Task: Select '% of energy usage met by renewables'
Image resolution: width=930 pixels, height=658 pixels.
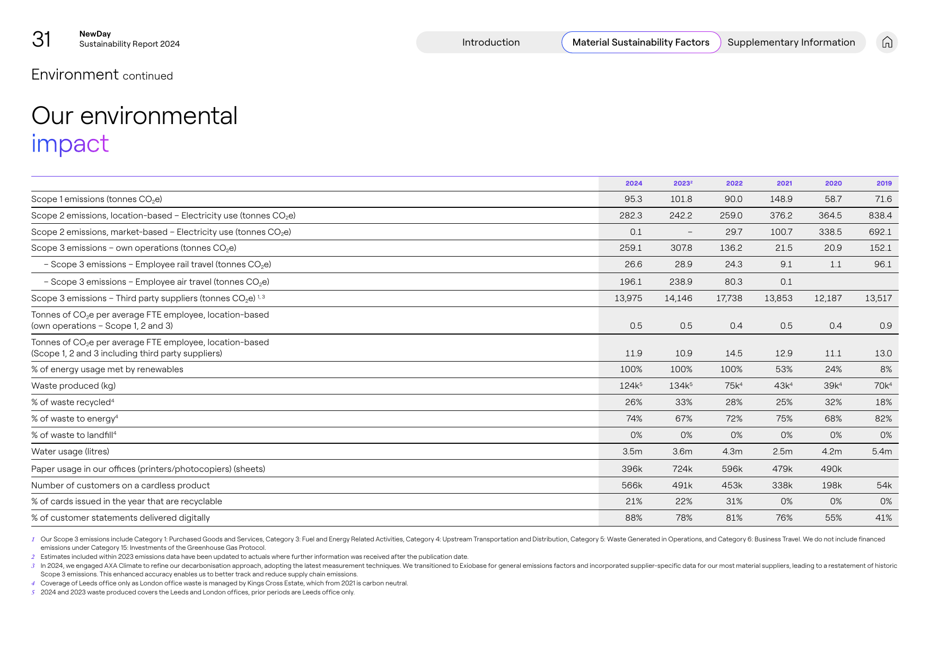Action: tap(107, 369)
